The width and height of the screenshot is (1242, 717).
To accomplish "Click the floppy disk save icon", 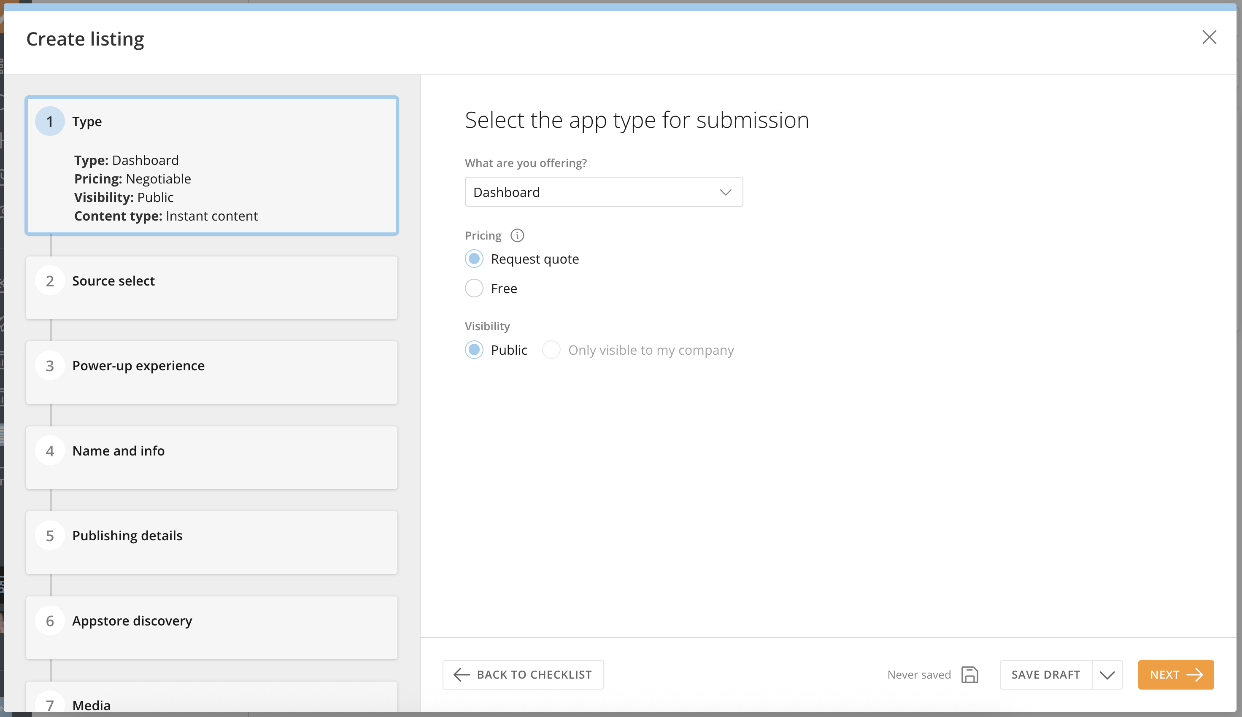I will pos(969,675).
